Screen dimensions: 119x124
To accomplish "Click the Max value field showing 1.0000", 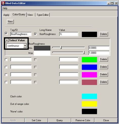I will coord(99,53).
